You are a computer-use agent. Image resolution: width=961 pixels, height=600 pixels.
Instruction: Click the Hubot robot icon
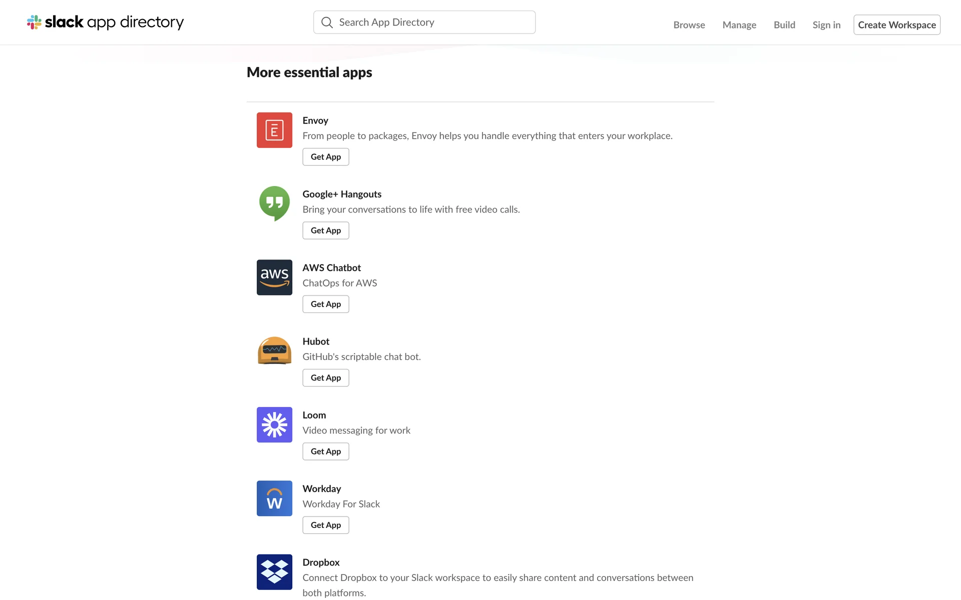[x=274, y=350]
